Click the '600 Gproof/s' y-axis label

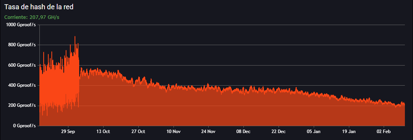point(22,65)
